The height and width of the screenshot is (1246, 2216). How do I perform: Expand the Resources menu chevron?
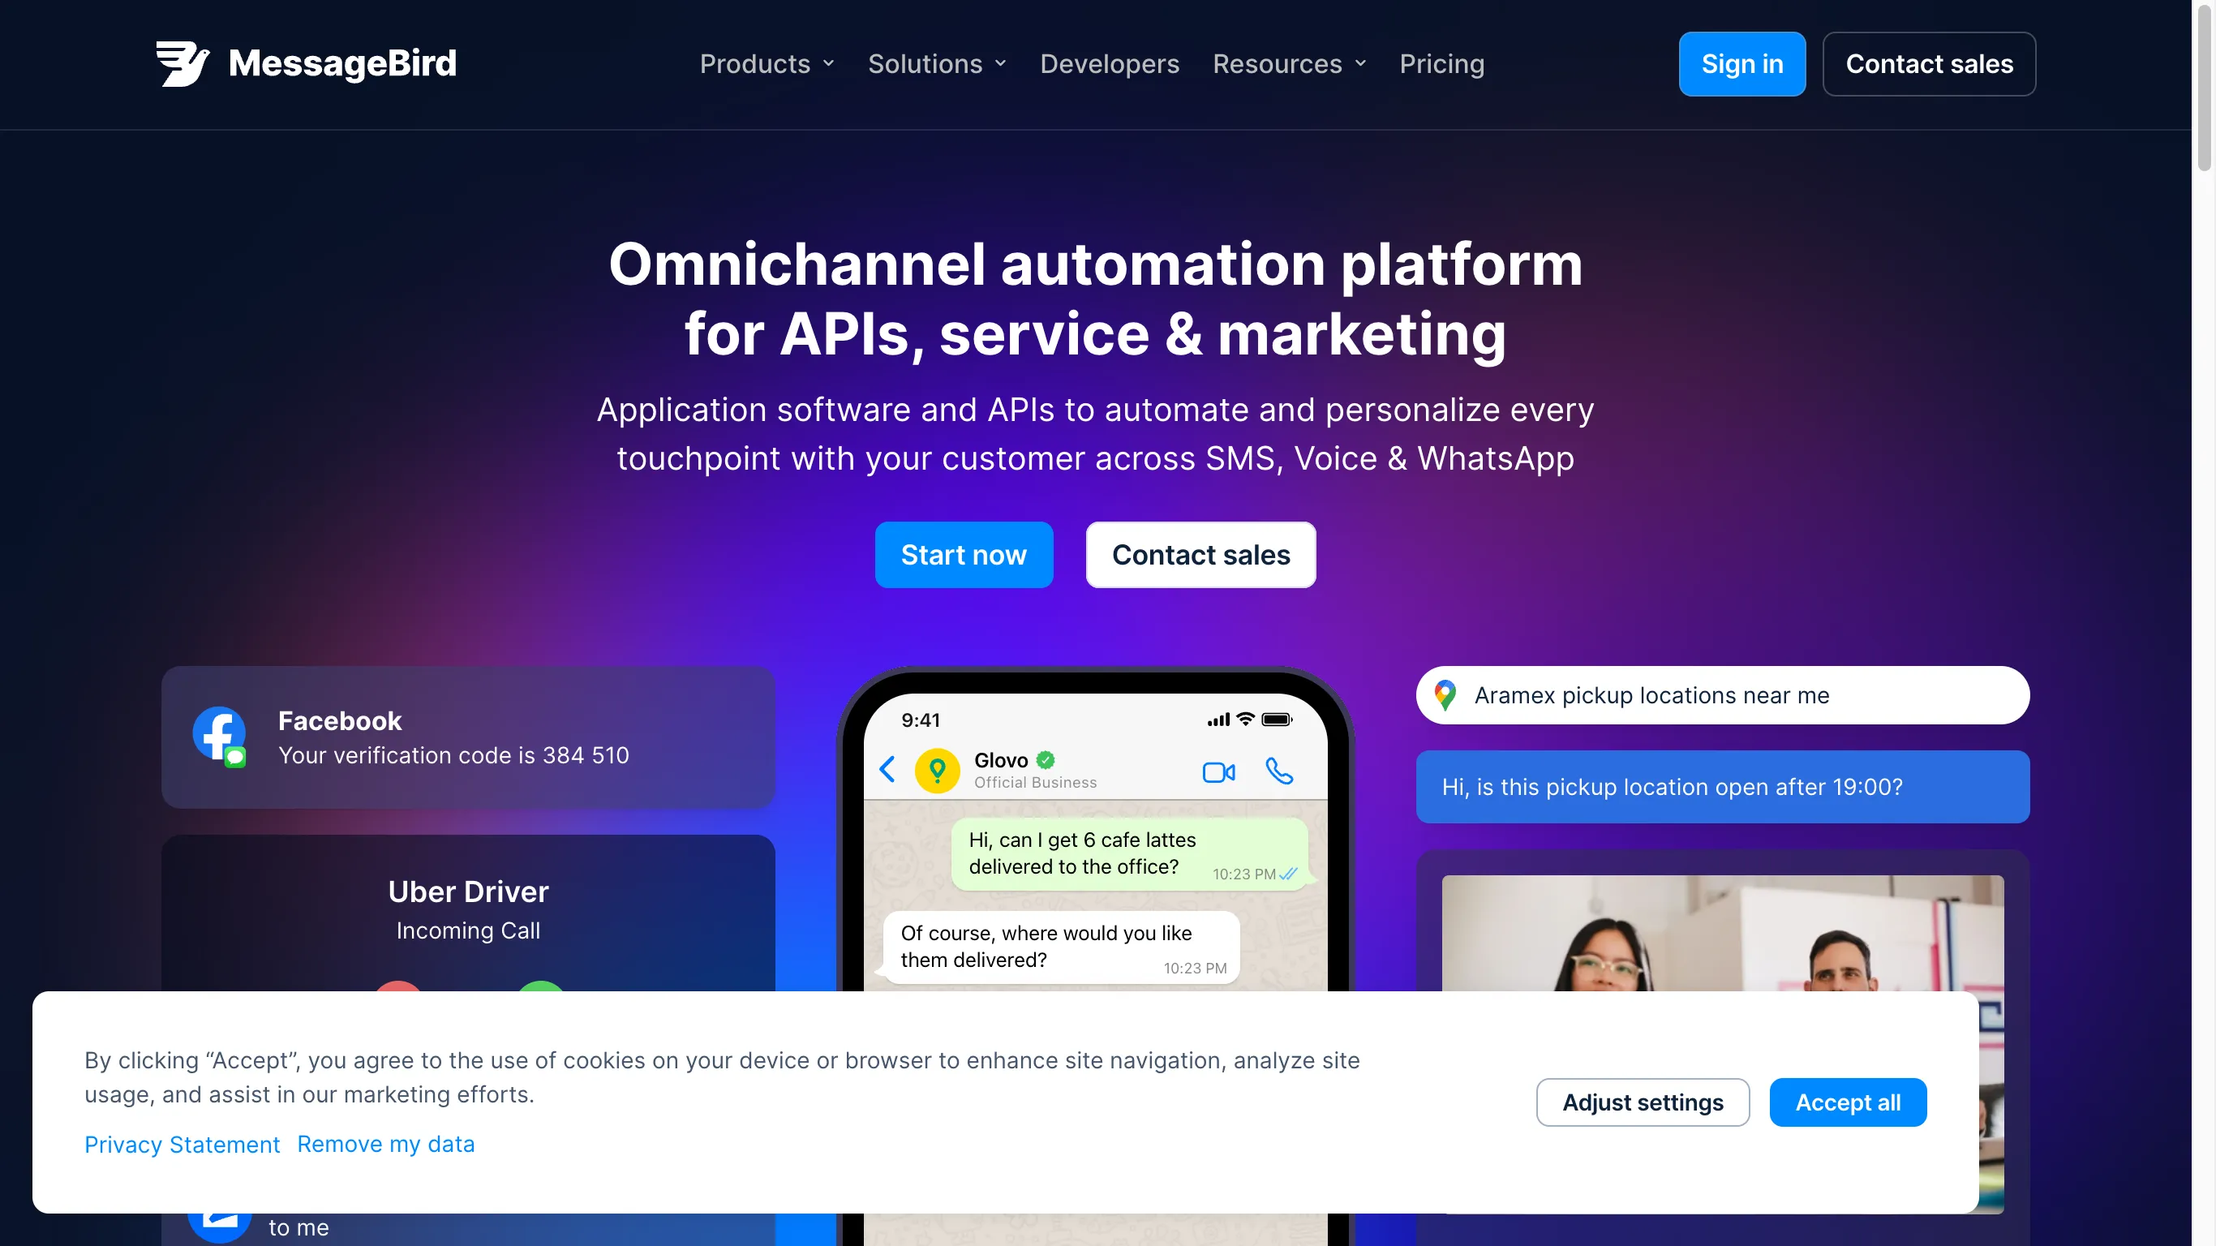click(x=1360, y=63)
